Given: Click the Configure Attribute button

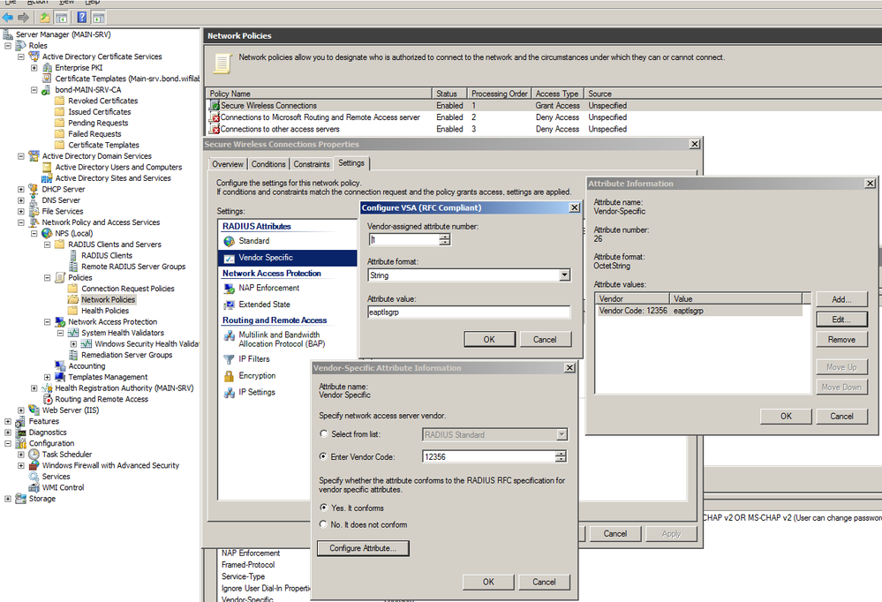Looking at the screenshot, I should pos(363,549).
